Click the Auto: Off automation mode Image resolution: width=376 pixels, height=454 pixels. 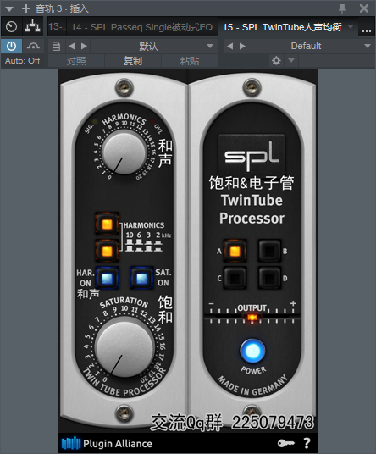[22, 61]
